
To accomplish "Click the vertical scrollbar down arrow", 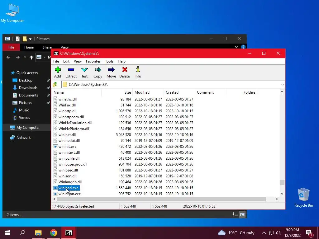I will [282, 194].
